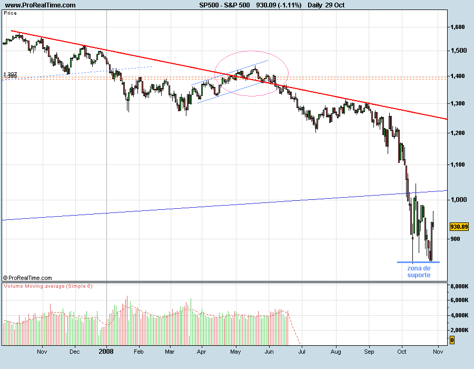Click the 1,100 price axis label
Image resolution: width=474 pixels, height=369 pixels.
pyautogui.click(x=457, y=164)
